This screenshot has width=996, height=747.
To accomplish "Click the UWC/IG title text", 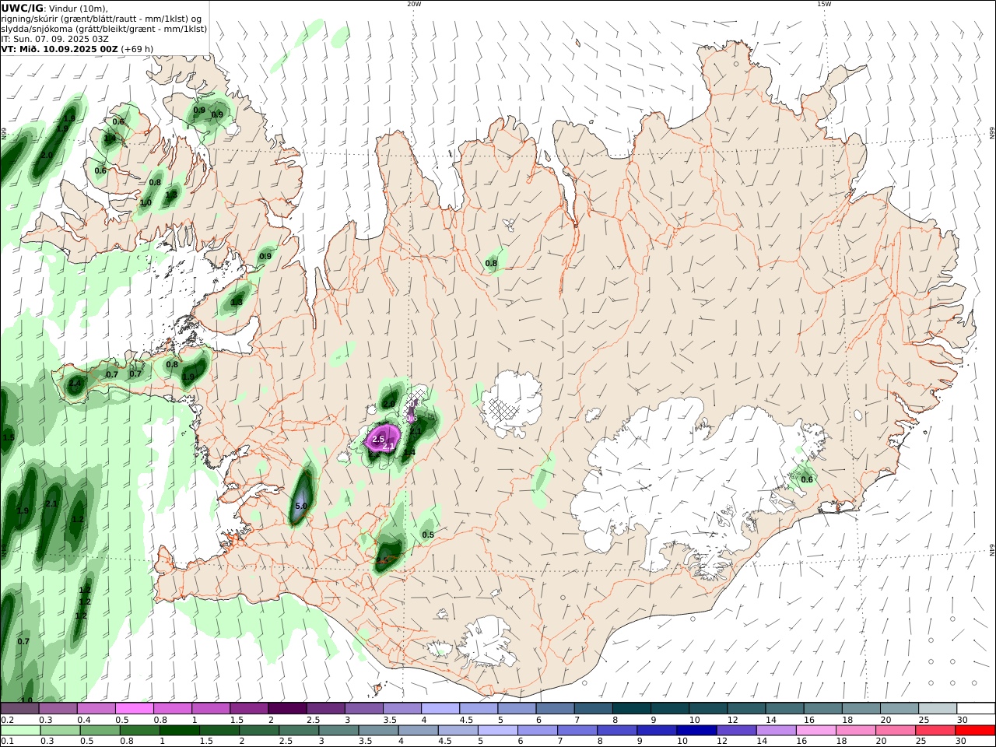I will click(23, 8).
